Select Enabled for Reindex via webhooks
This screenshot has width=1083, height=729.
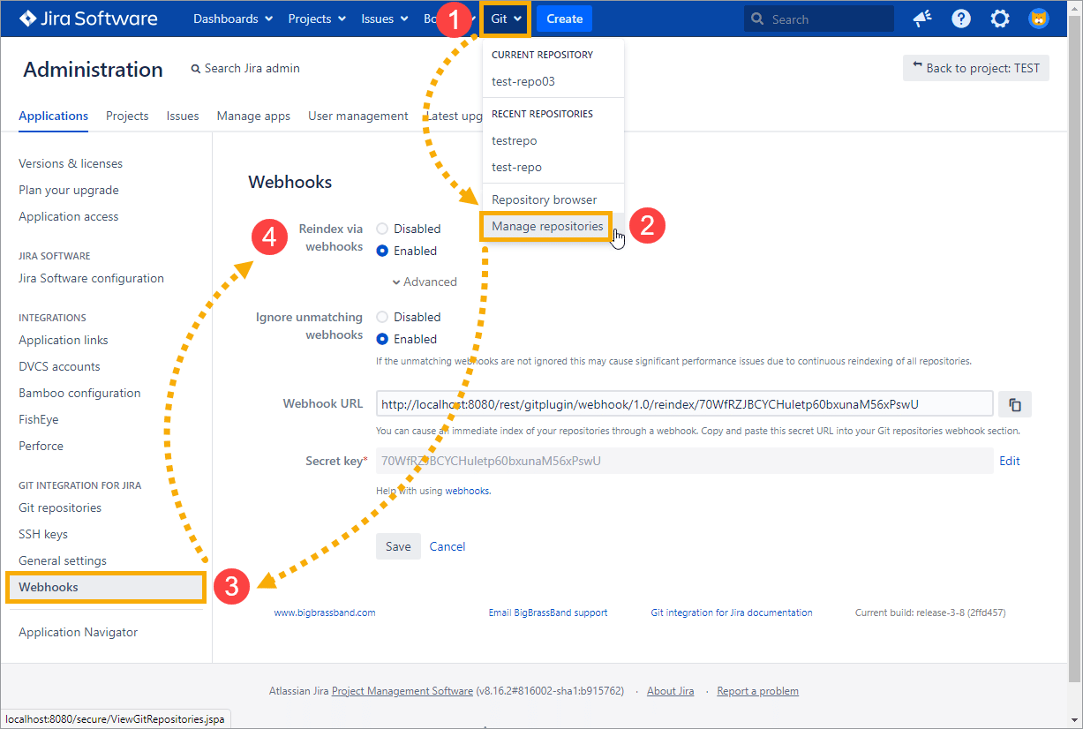[x=382, y=251]
